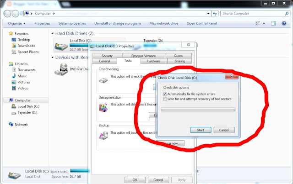The image size is (293, 184).
Task: Cancel the Check Disk dialog
Action: (x=224, y=130)
